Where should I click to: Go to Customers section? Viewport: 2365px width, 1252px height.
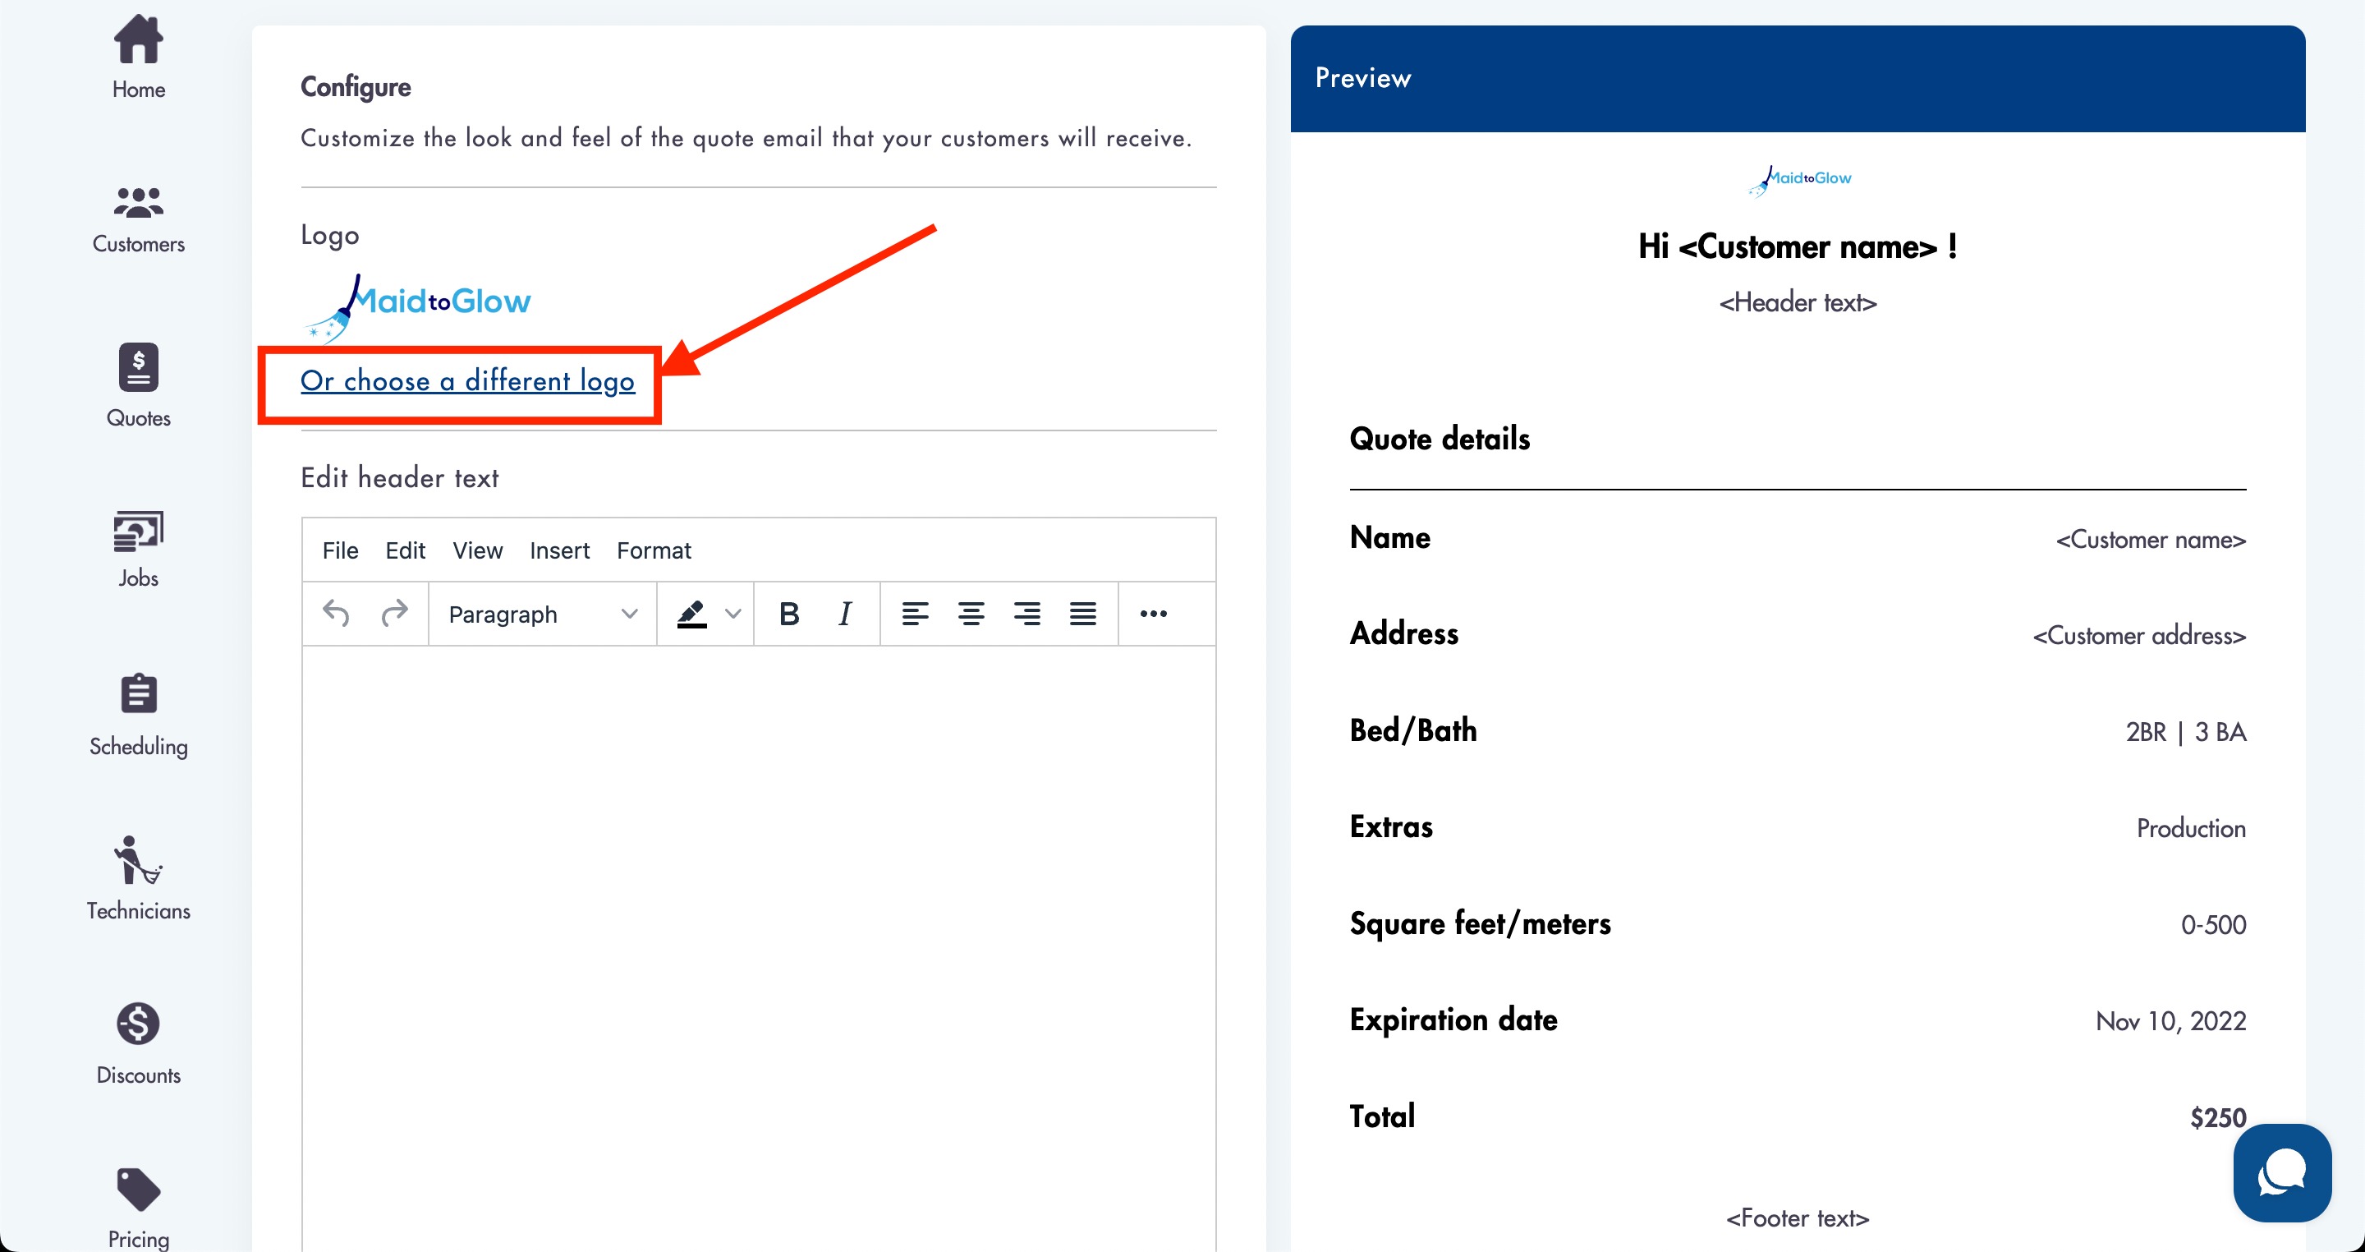tap(138, 219)
